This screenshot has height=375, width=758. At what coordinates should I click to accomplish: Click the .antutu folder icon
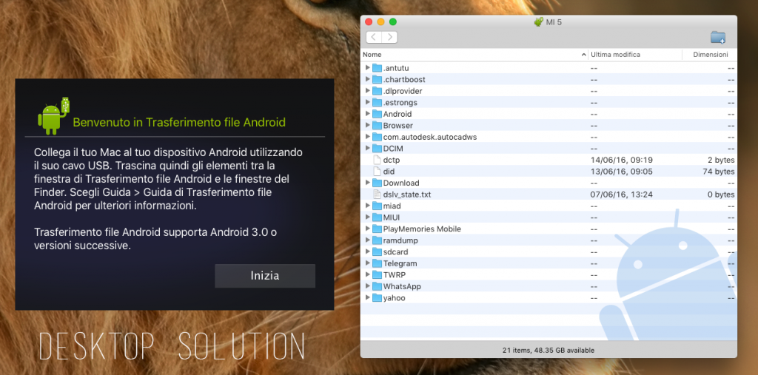click(377, 67)
